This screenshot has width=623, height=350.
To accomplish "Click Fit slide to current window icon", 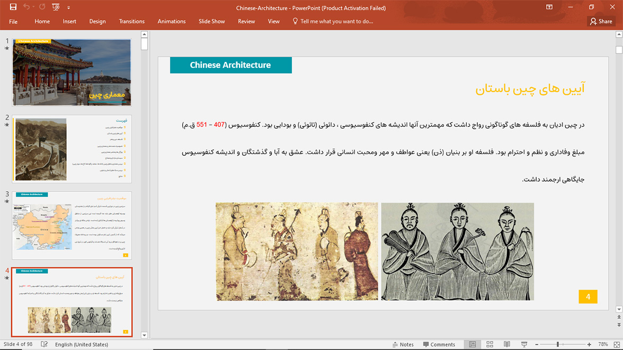I will [617, 344].
